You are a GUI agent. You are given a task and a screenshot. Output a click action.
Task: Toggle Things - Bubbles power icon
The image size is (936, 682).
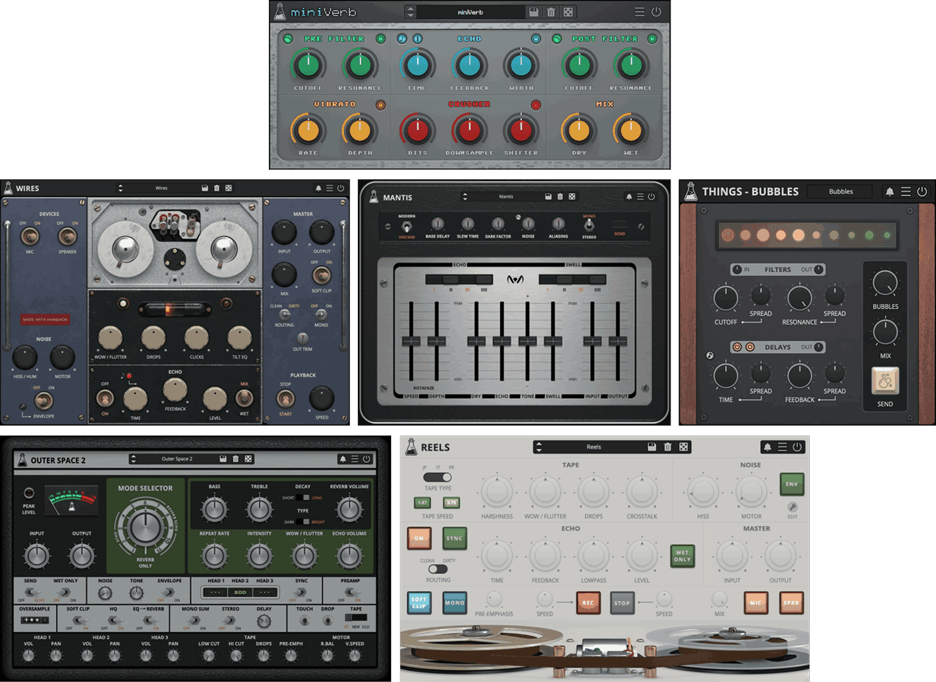pos(922,192)
